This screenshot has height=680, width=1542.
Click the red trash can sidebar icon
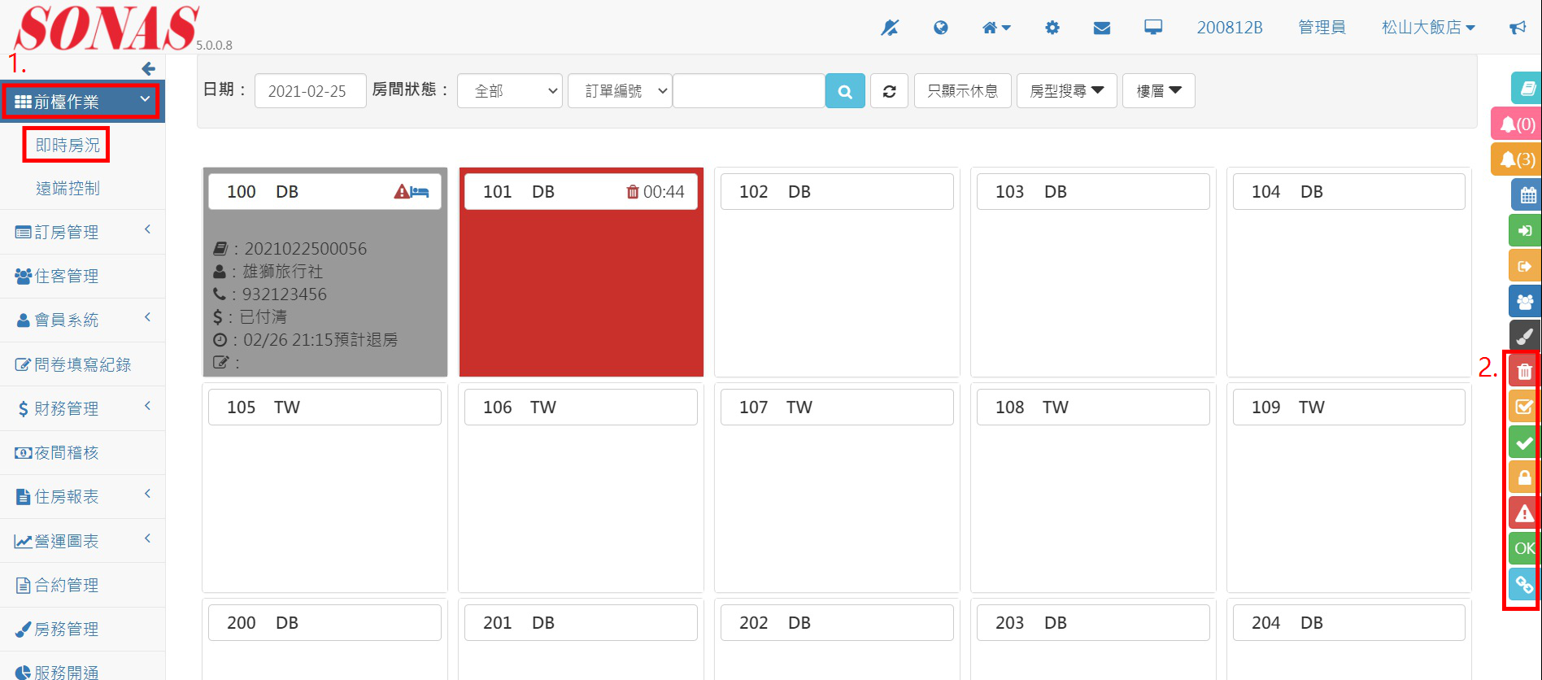1523,371
